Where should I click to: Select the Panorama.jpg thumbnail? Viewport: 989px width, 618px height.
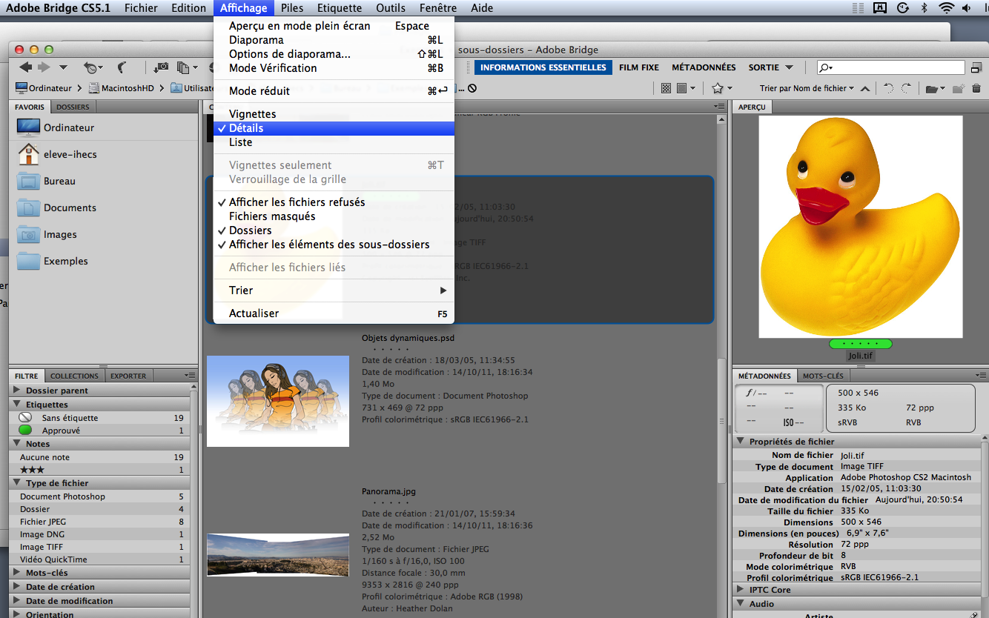278,555
